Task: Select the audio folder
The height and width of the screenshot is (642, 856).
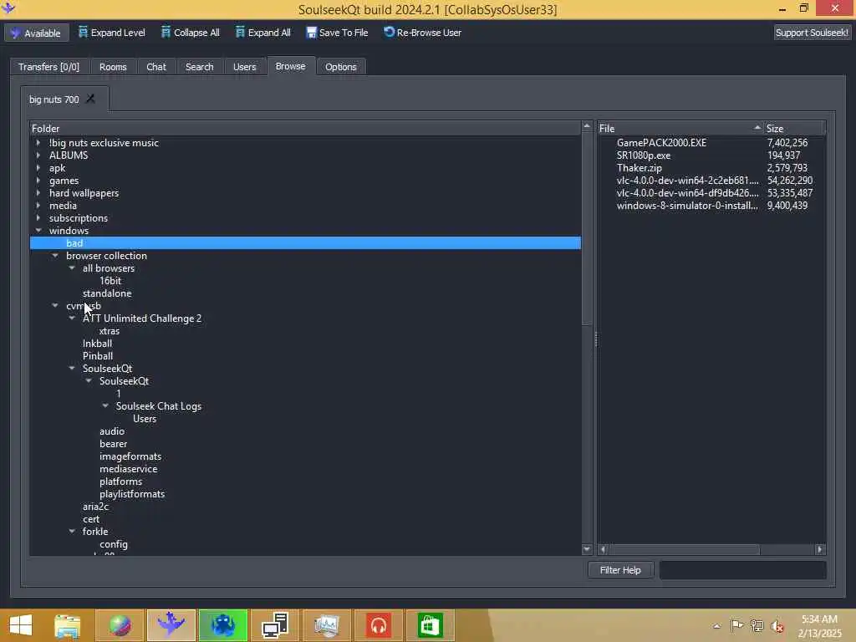Action: (x=112, y=431)
